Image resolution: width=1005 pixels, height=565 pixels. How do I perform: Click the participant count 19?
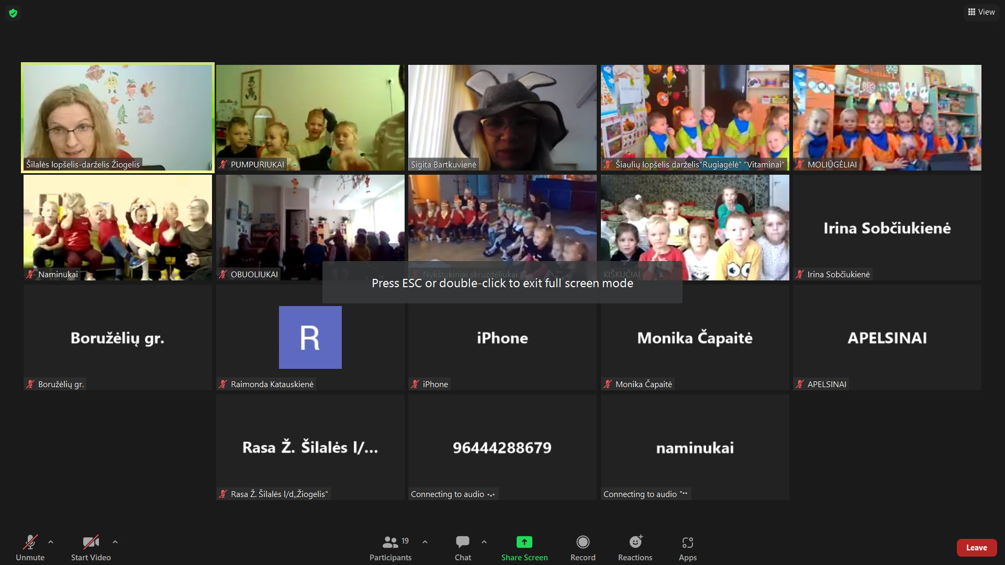coord(405,541)
